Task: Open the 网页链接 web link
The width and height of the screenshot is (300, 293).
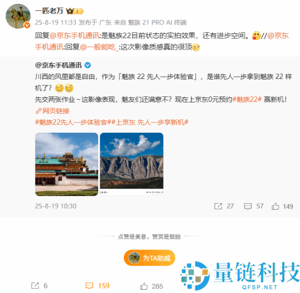Action: tap(52, 111)
